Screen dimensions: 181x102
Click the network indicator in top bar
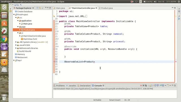click(x=136, y=2)
